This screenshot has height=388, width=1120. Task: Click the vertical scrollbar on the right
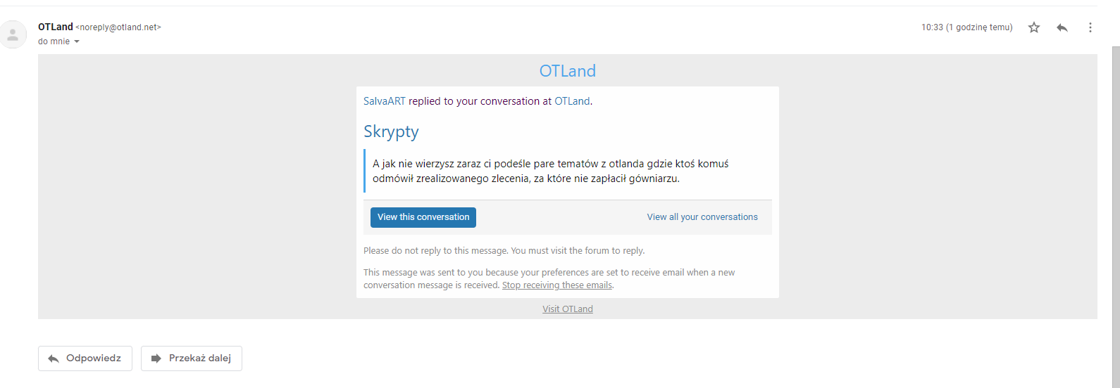(1116, 211)
